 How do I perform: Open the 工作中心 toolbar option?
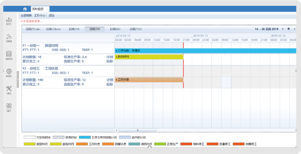(x=40, y=16)
